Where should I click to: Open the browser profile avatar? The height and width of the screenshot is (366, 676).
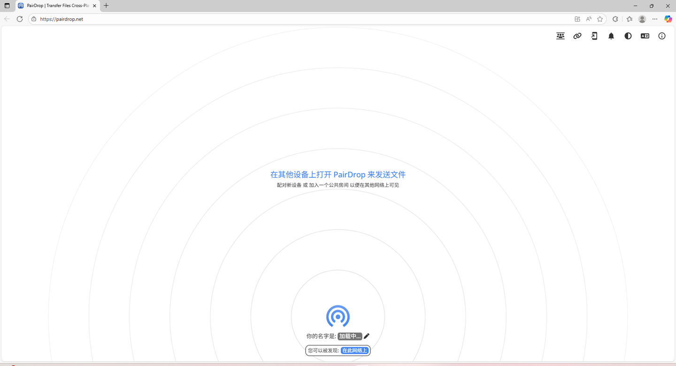coord(642,19)
